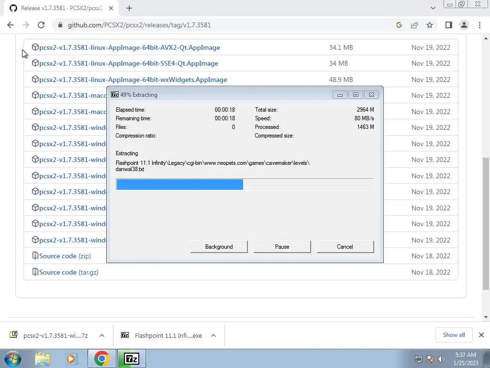Image resolution: width=490 pixels, height=368 pixels.
Task: Reload the GitHub release page
Action: pos(41,25)
